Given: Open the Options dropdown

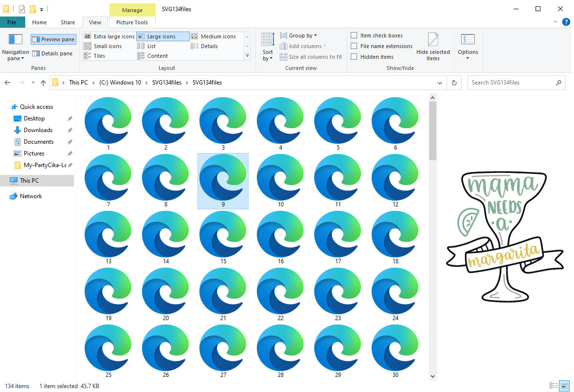Looking at the screenshot, I should 468,47.
